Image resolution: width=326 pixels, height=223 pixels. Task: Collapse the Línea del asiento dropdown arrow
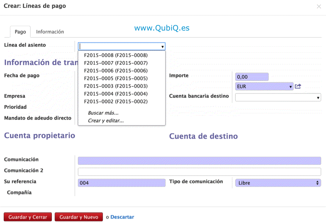point(162,47)
